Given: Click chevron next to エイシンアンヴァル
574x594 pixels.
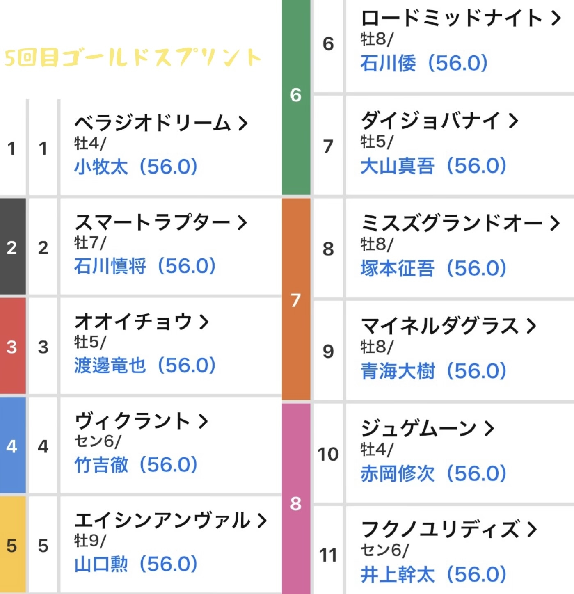Looking at the screenshot, I should (262, 521).
